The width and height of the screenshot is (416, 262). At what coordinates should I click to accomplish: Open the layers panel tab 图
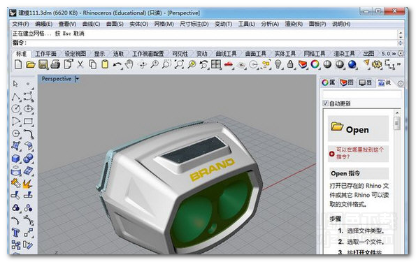347,82
